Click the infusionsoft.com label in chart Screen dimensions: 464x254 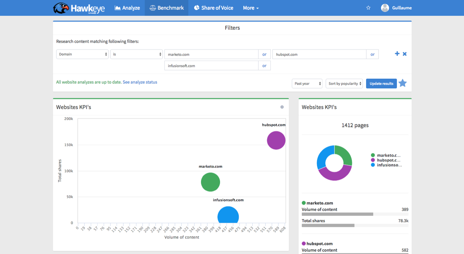[x=228, y=200]
